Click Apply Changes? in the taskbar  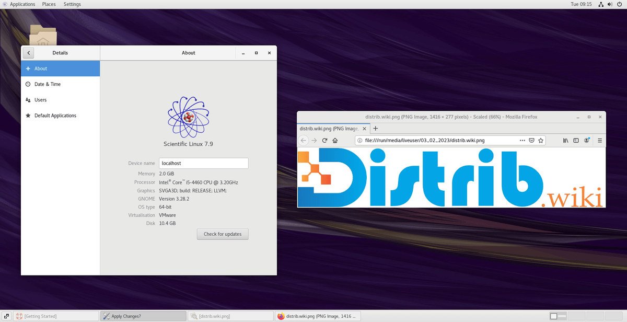(x=143, y=316)
